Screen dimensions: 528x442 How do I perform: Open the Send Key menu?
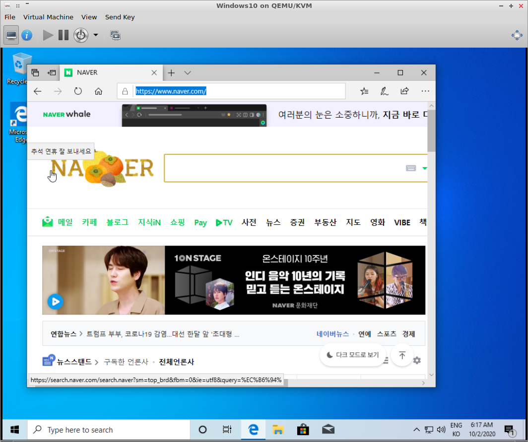pyautogui.click(x=120, y=17)
